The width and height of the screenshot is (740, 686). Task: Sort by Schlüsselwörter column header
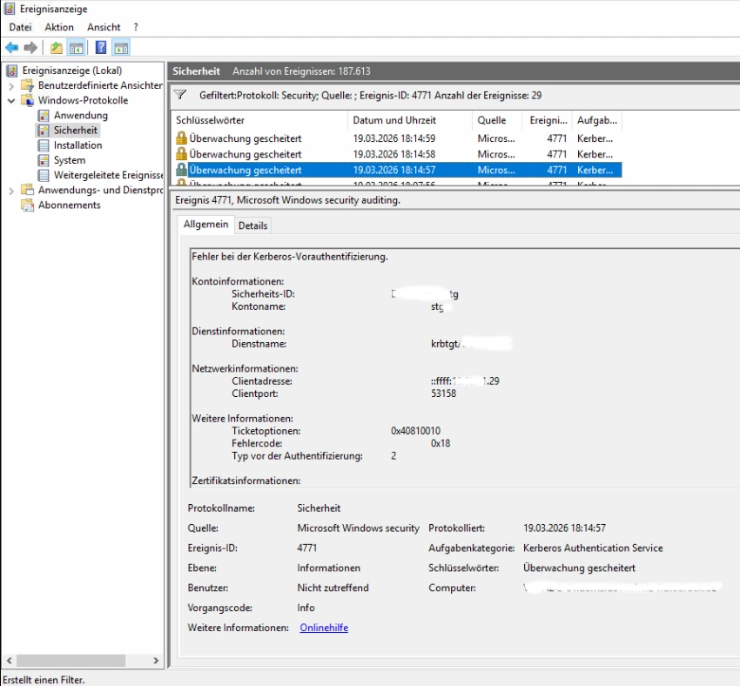click(259, 120)
